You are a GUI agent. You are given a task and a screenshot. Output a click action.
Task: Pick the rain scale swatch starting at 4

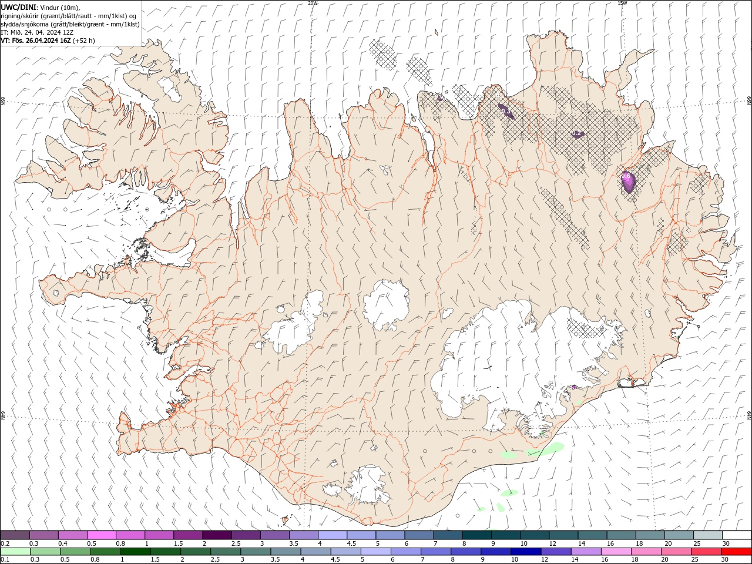tap(315, 552)
